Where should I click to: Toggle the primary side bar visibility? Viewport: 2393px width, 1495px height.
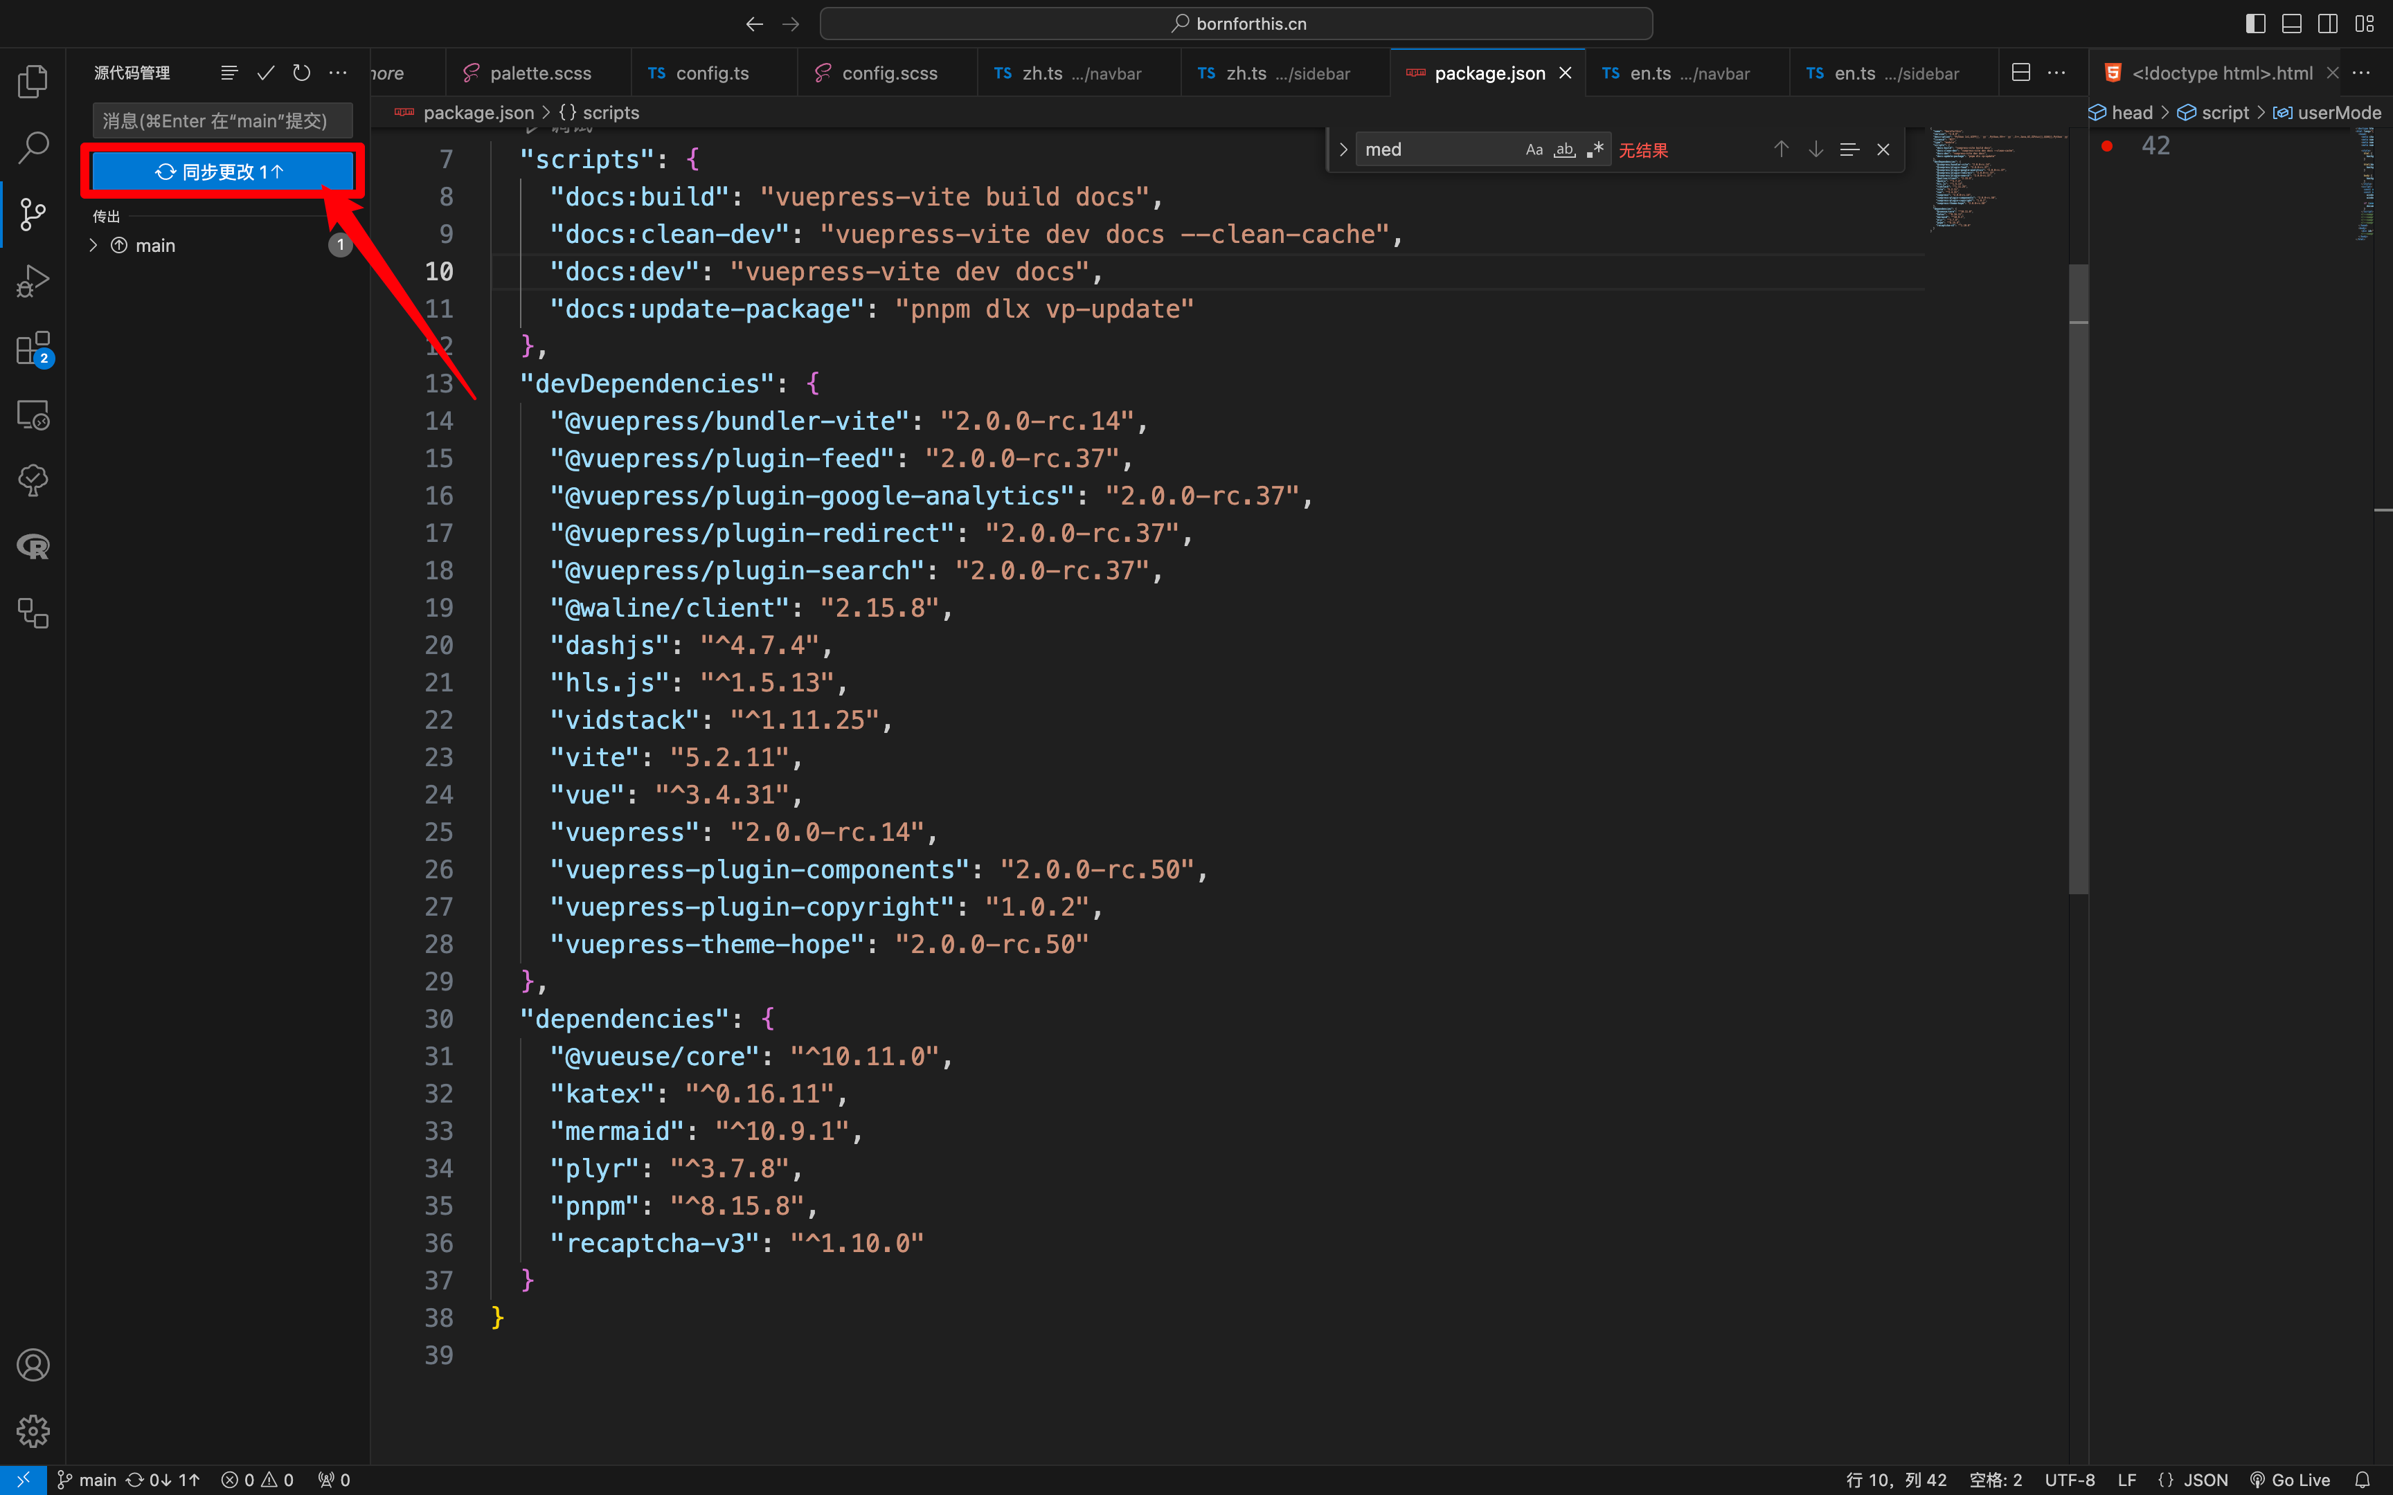pyautogui.click(x=2255, y=24)
